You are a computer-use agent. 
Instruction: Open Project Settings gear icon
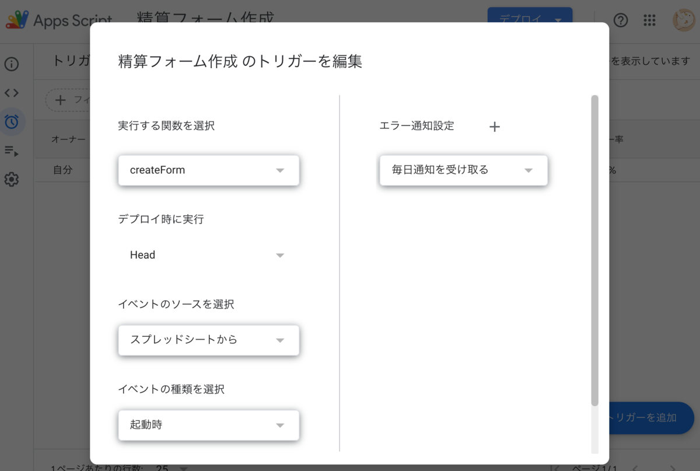click(x=11, y=179)
